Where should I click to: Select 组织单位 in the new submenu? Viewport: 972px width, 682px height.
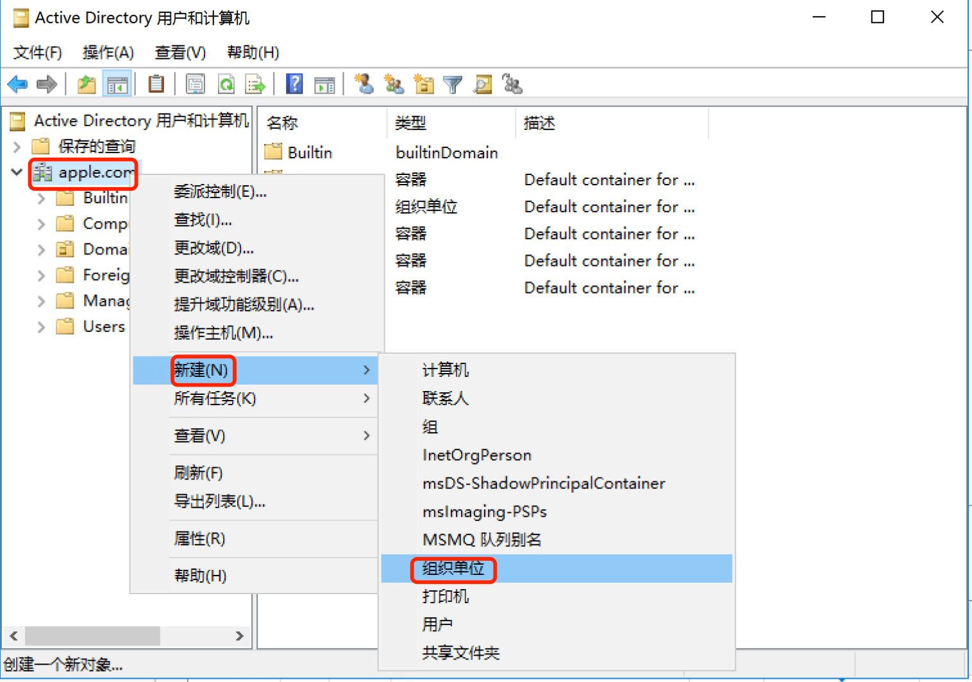(557, 569)
